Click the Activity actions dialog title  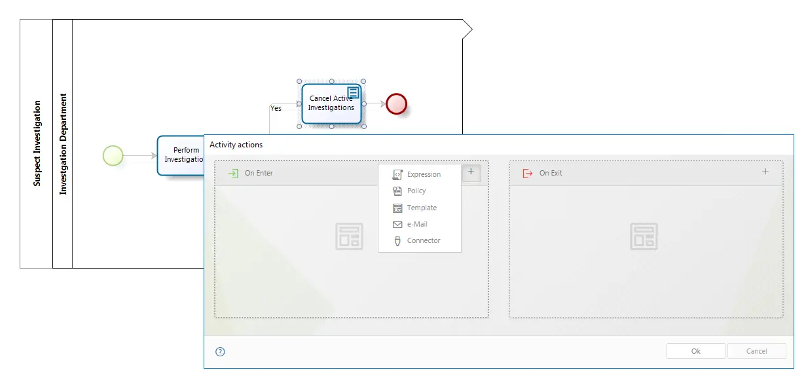pyautogui.click(x=236, y=145)
